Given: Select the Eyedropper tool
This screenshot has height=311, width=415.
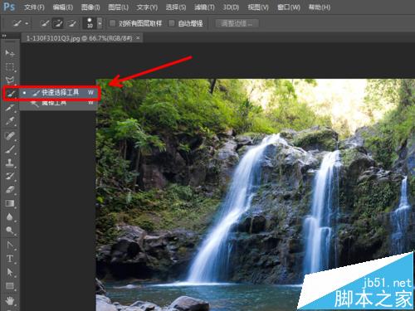Looking at the screenshot, I should pos(10,121).
